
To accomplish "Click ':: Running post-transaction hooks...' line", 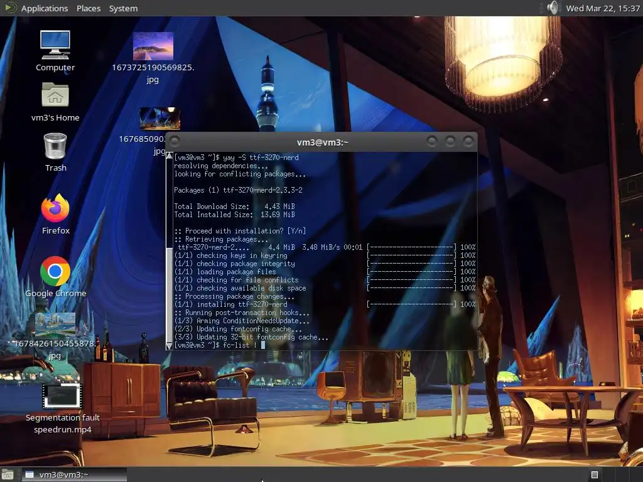I will tap(242, 313).
